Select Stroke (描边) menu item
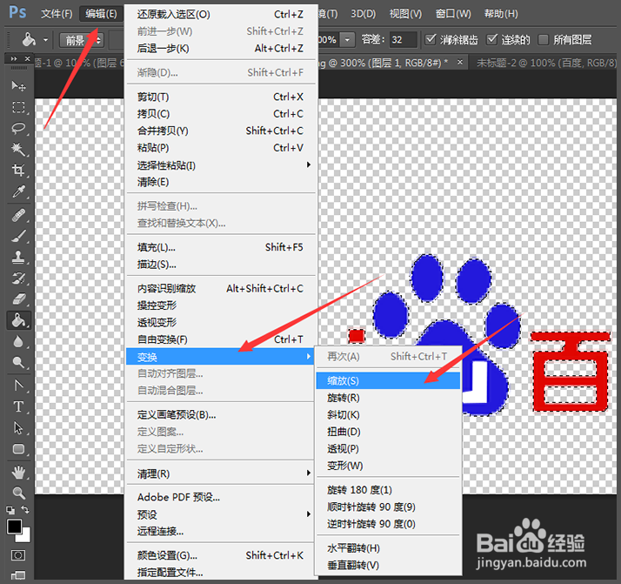The height and width of the screenshot is (584, 621). [221, 265]
